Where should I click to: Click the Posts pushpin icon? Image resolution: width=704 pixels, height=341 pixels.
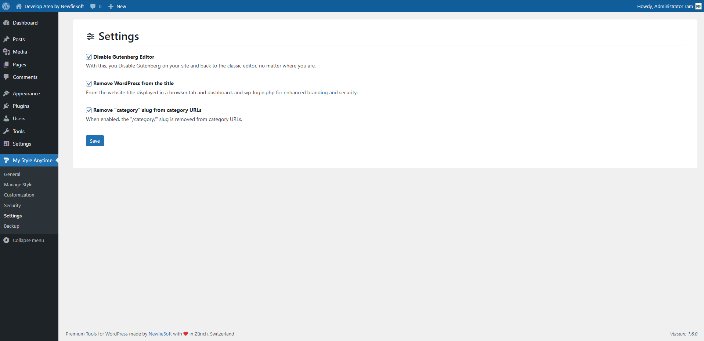coord(6,39)
